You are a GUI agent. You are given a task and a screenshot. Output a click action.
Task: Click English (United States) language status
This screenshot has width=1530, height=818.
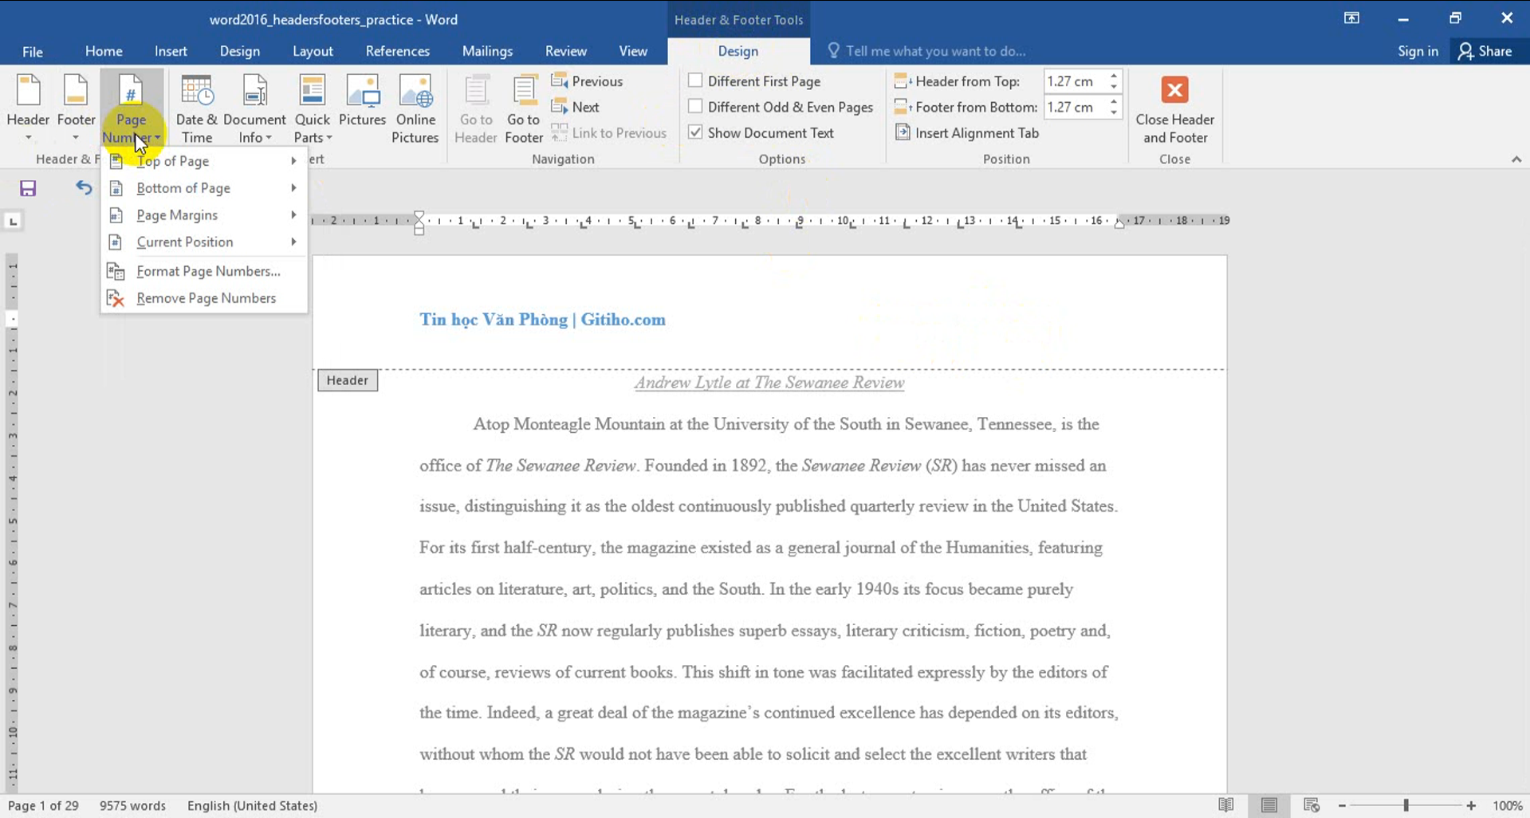pyautogui.click(x=252, y=806)
